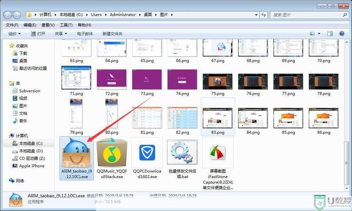Open the 工具(T) menu
Image resolution: width=352 pixels, height=211 pixels.
[x=66, y=25]
